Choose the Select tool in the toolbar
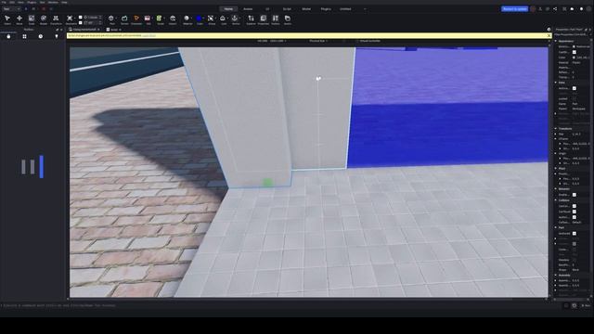The image size is (594, 334). tap(7, 19)
